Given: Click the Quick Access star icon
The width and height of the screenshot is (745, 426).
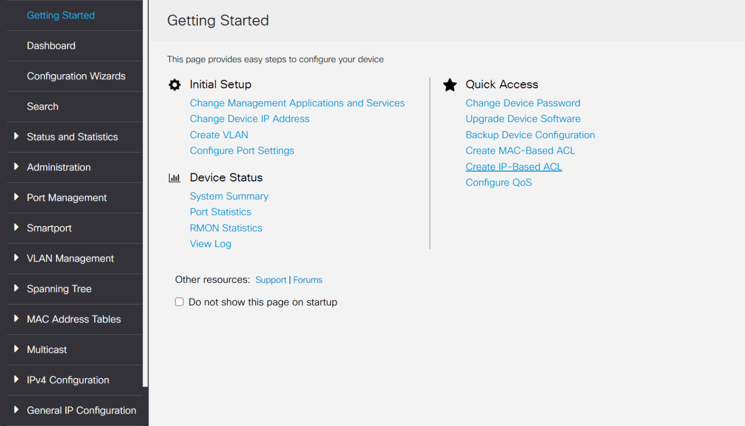Looking at the screenshot, I should tap(450, 85).
